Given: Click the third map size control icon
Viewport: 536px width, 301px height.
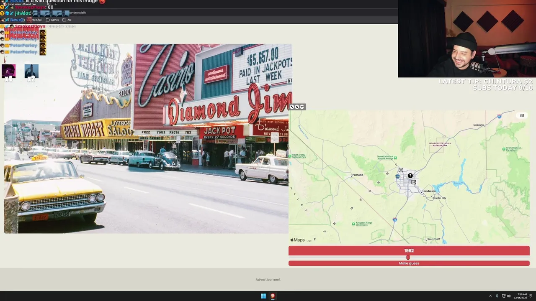Looking at the screenshot, I should [302, 107].
